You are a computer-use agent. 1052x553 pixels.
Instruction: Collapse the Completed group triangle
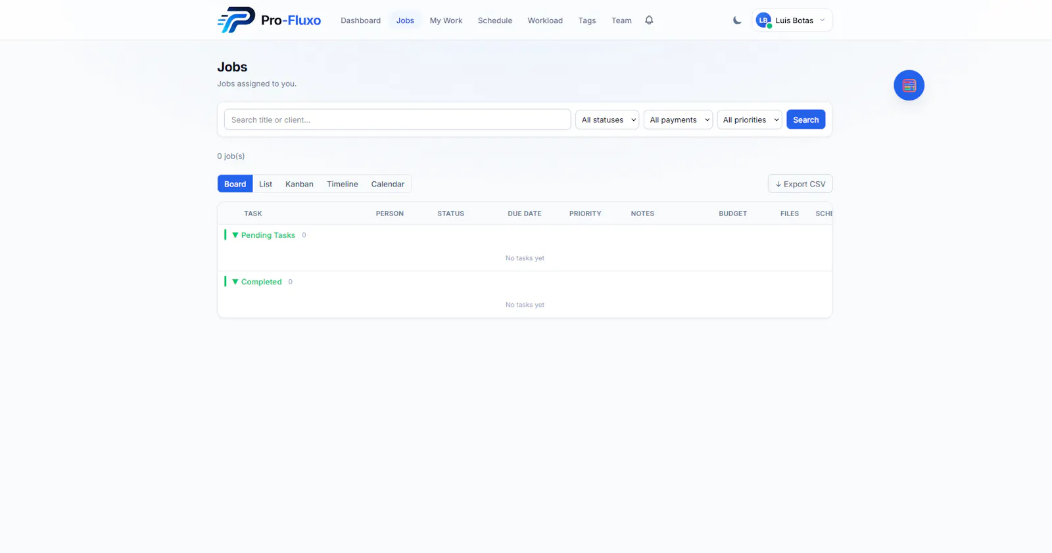click(235, 282)
